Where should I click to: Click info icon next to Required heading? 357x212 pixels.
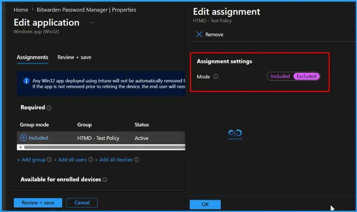click(x=49, y=108)
